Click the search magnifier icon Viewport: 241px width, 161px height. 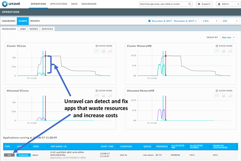[190, 4]
